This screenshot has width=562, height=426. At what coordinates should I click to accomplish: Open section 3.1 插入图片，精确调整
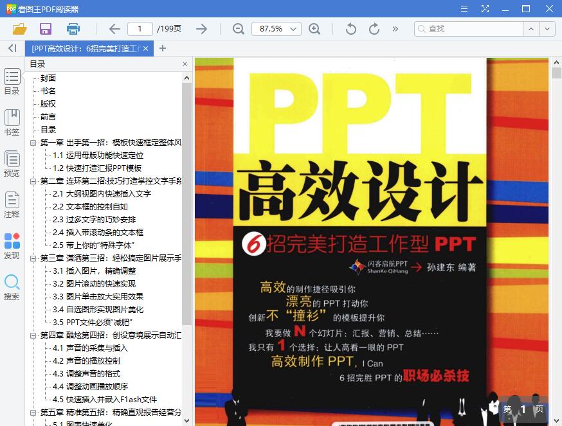point(95,271)
